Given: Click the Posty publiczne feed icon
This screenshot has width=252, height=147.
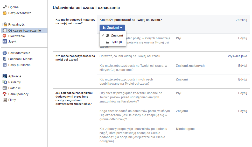Looking at the screenshot, I should coord(5,65).
